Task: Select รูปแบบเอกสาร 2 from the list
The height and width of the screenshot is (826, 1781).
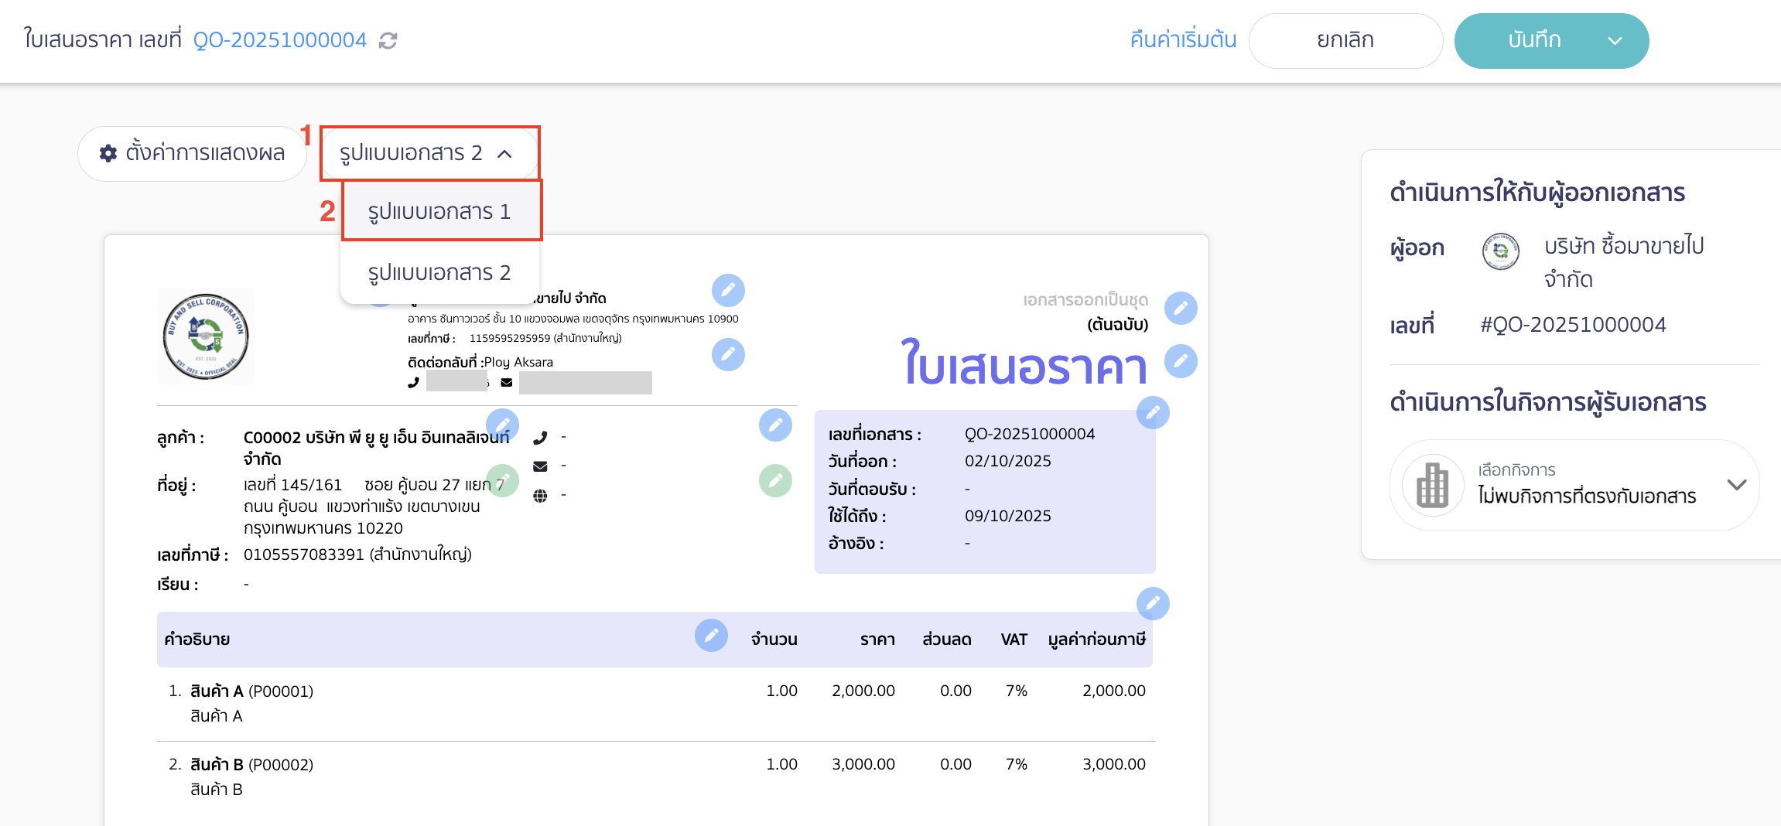Action: (x=440, y=271)
